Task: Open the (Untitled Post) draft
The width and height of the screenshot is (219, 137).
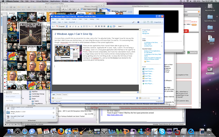Action: 148,46
